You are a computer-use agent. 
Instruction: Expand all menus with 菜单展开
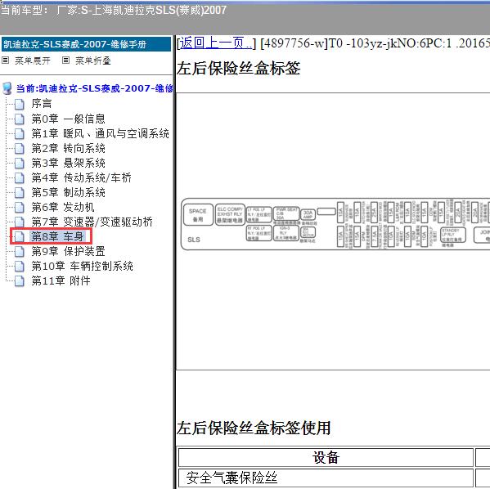coord(33,61)
